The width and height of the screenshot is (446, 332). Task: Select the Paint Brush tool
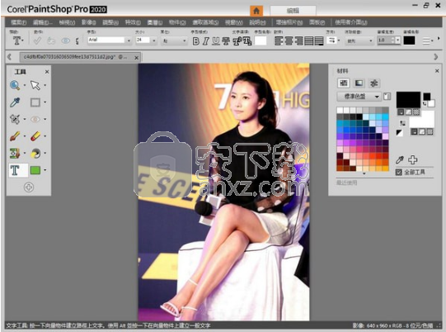pos(15,136)
